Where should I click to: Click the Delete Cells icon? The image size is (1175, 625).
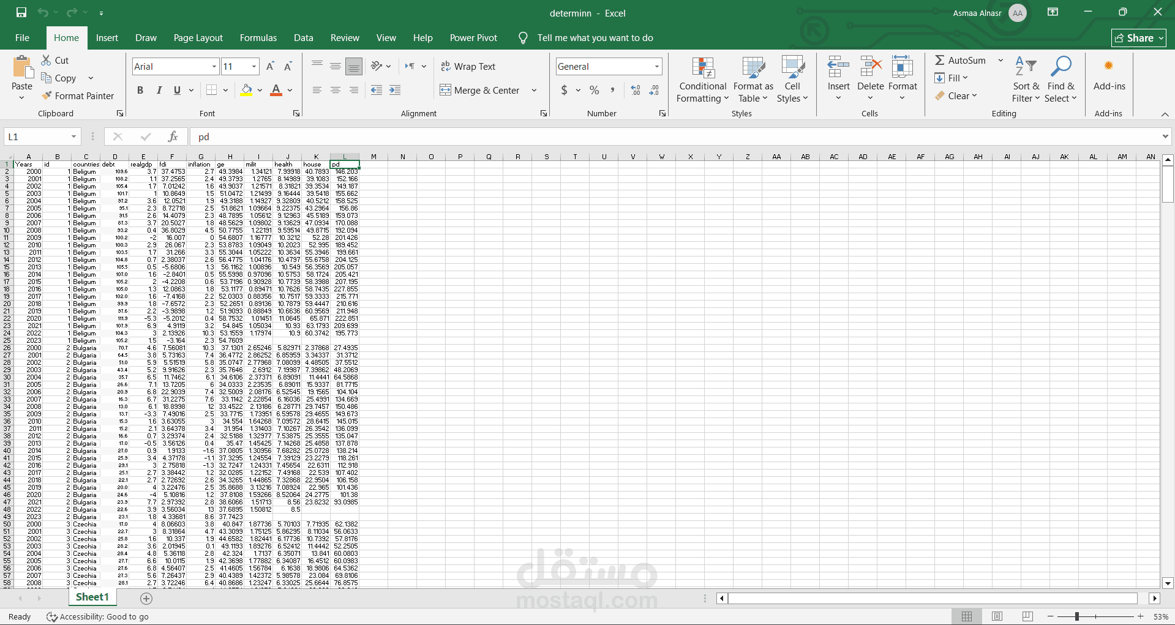click(871, 67)
